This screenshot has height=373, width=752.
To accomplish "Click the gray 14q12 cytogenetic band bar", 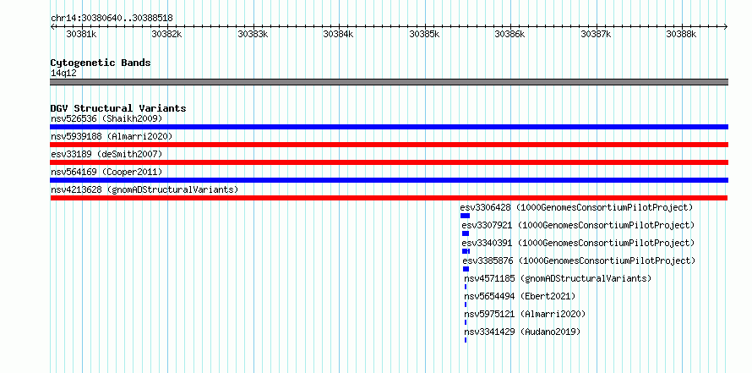I will click(389, 82).
